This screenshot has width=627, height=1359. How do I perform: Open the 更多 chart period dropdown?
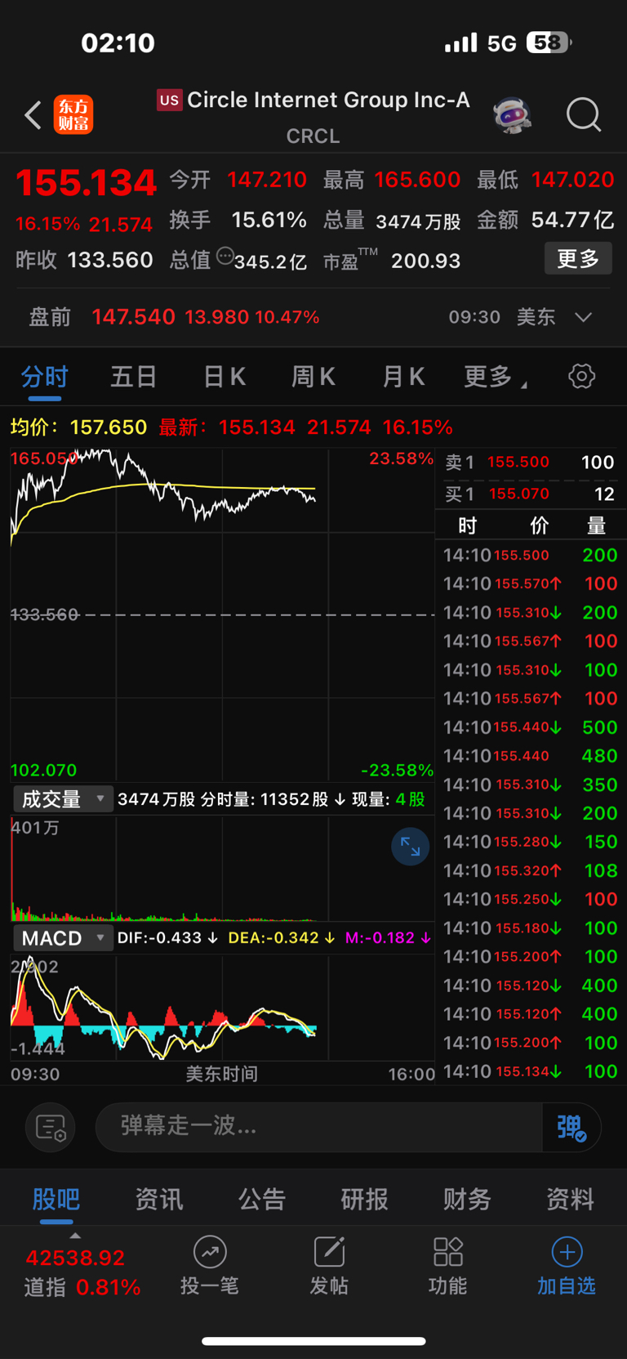point(495,377)
